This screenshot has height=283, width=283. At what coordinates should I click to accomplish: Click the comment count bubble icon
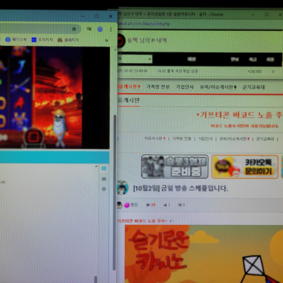click(x=148, y=205)
